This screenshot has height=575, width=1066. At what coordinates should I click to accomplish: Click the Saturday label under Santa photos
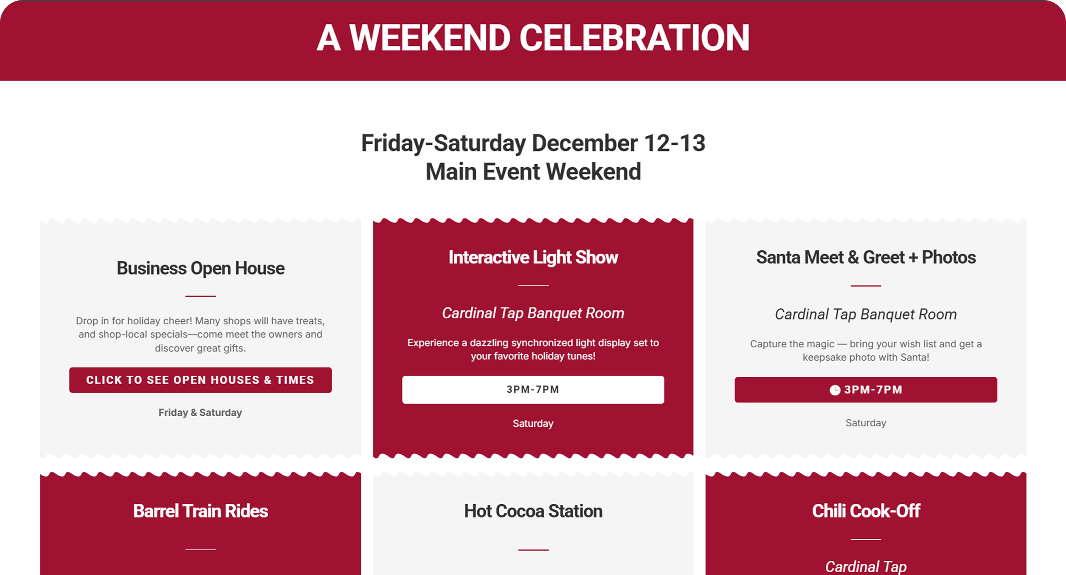click(866, 423)
